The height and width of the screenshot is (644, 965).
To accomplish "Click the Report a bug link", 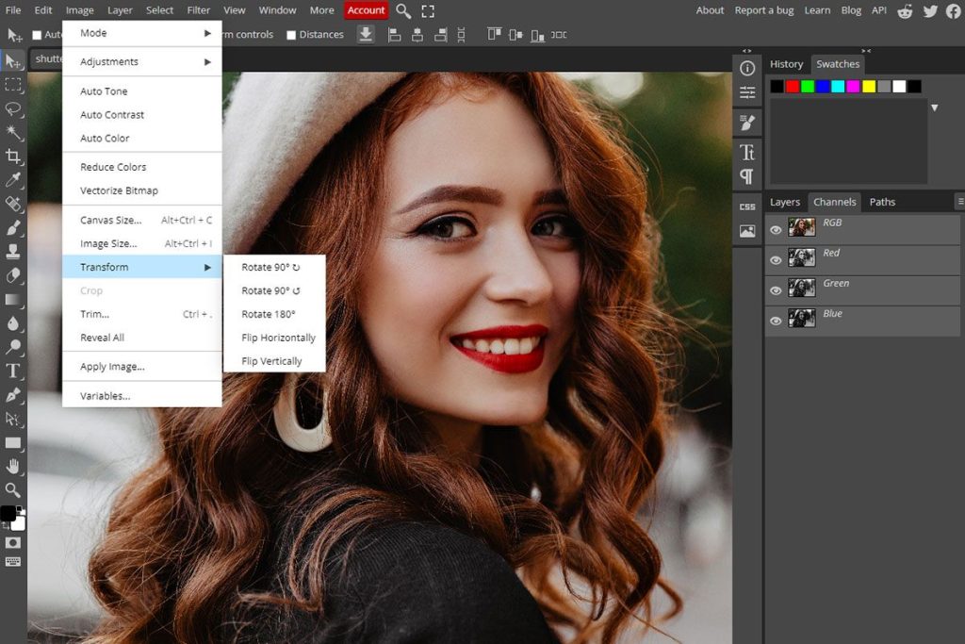I will coord(763,10).
